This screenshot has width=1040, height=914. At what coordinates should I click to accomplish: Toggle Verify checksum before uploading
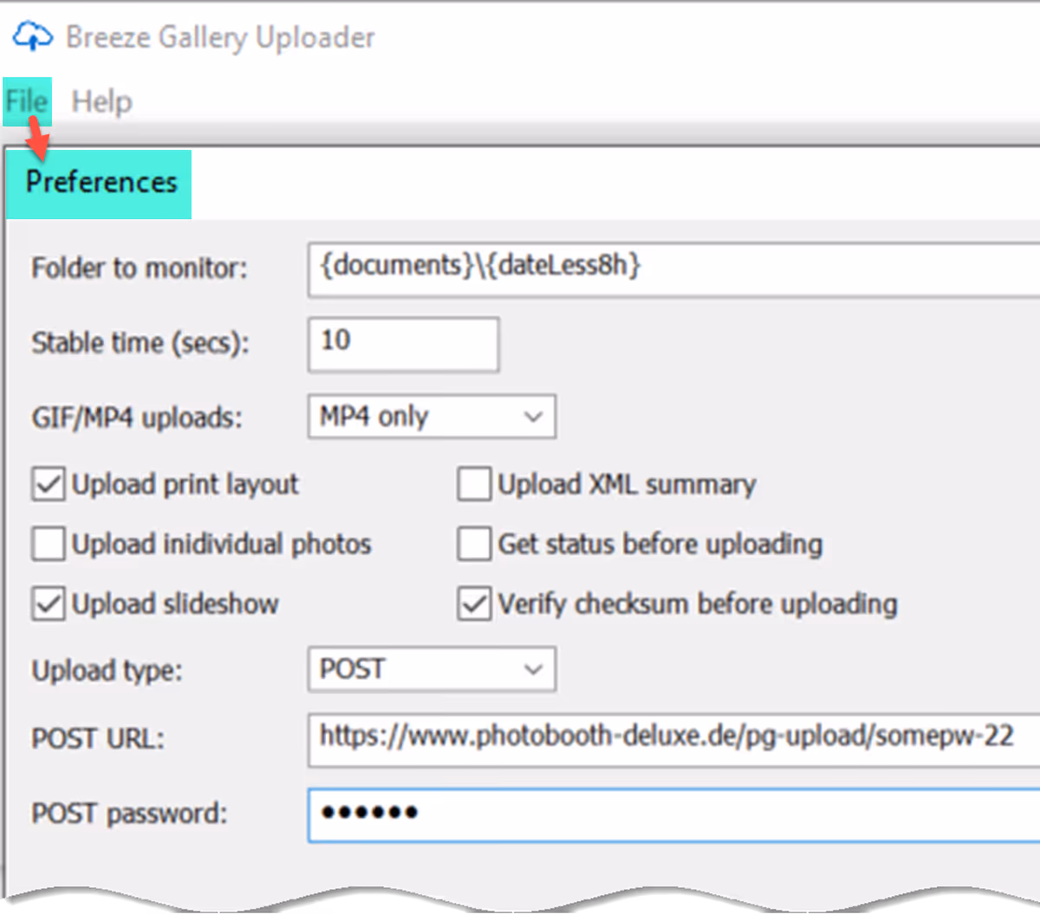[x=474, y=604]
